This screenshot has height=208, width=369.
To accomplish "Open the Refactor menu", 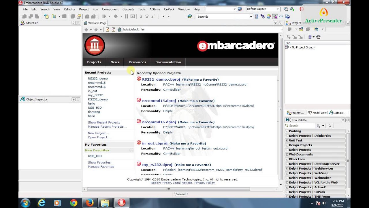I will pyautogui.click(x=69, y=9).
